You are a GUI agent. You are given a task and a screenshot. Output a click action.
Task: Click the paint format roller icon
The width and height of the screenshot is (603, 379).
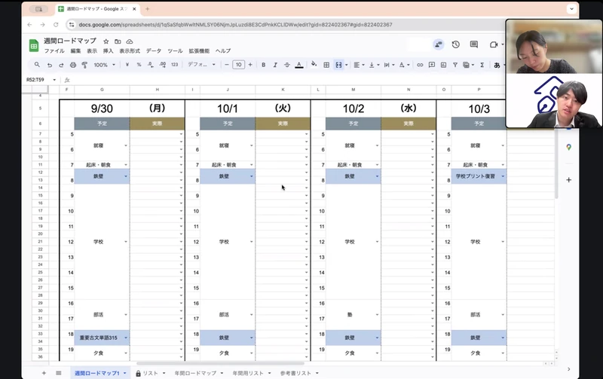(x=85, y=65)
